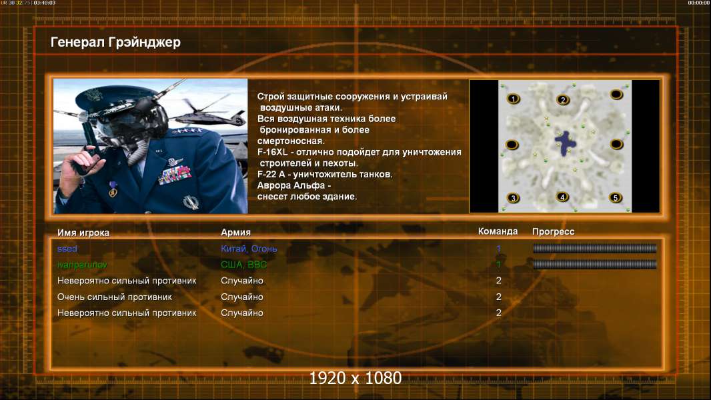The height and width of the screenshot is (400, 711).
Task: Click the loading progress bar for ivanparunov
Action: pyautogui.click(x=594, y=264)
